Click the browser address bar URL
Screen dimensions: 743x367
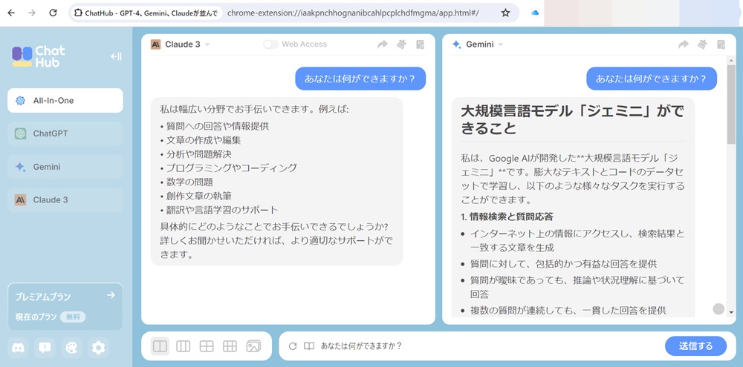[353, 13]
